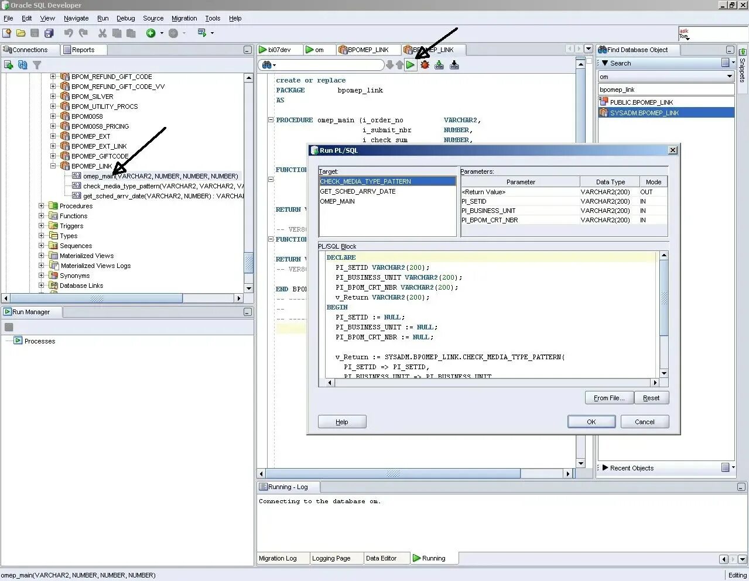
Task: Click the Recent Objects options list icon
Action: (x=726, y=467)
